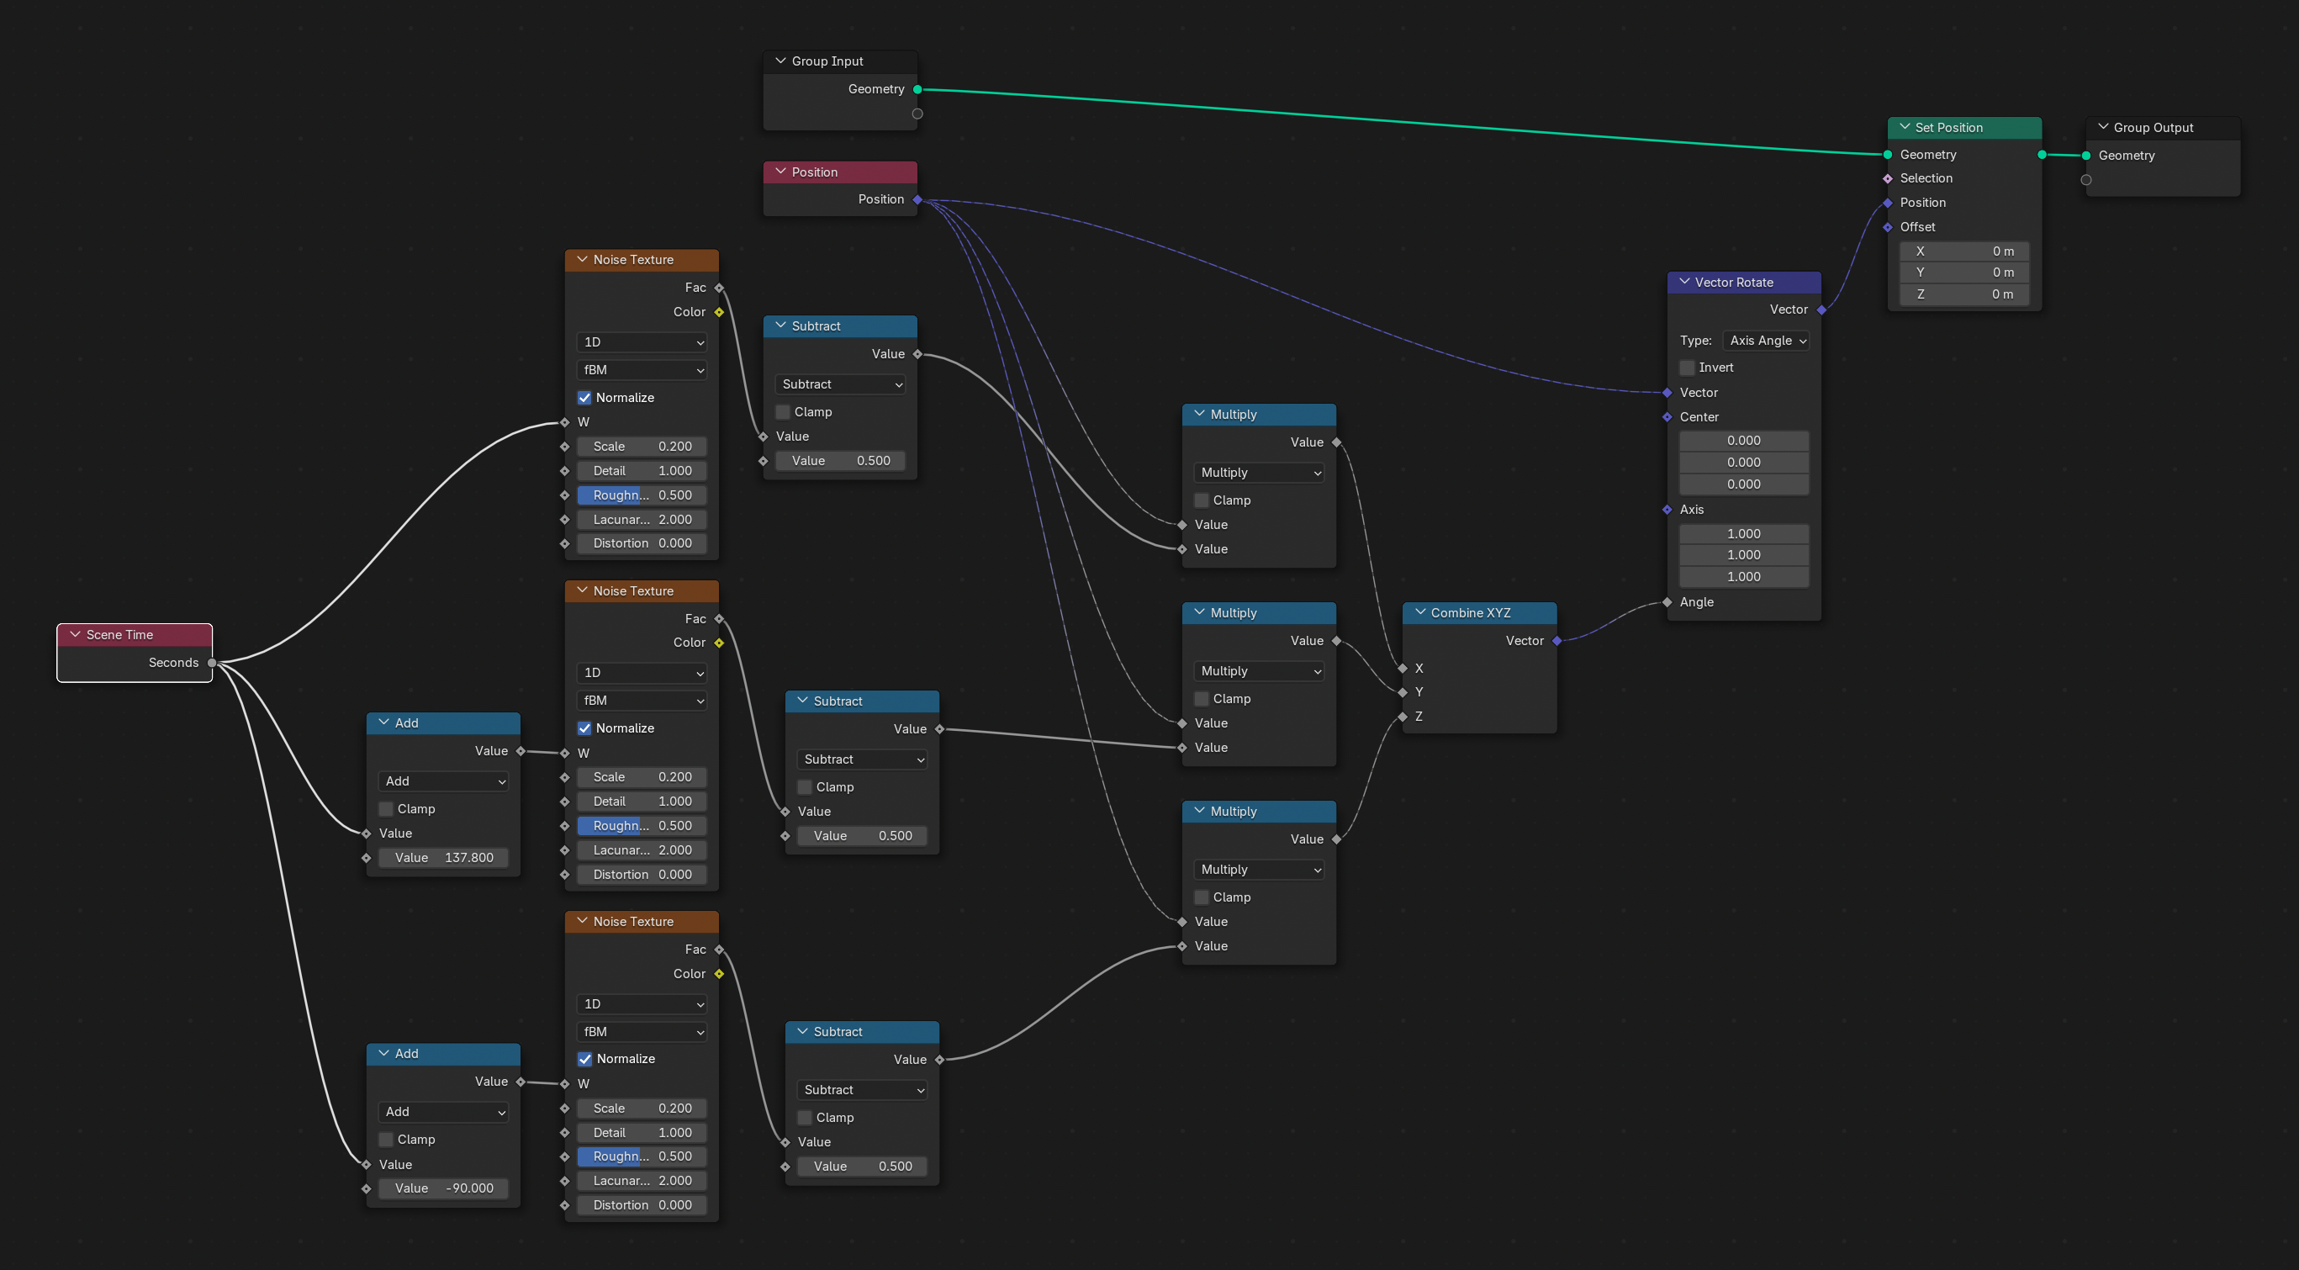Click Geometry output socket on Group Input
The width and height of the screenshot is (2299, 1270).
pos(917,89)
